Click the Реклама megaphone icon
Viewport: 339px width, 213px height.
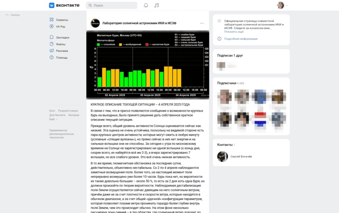pos(52,50)
